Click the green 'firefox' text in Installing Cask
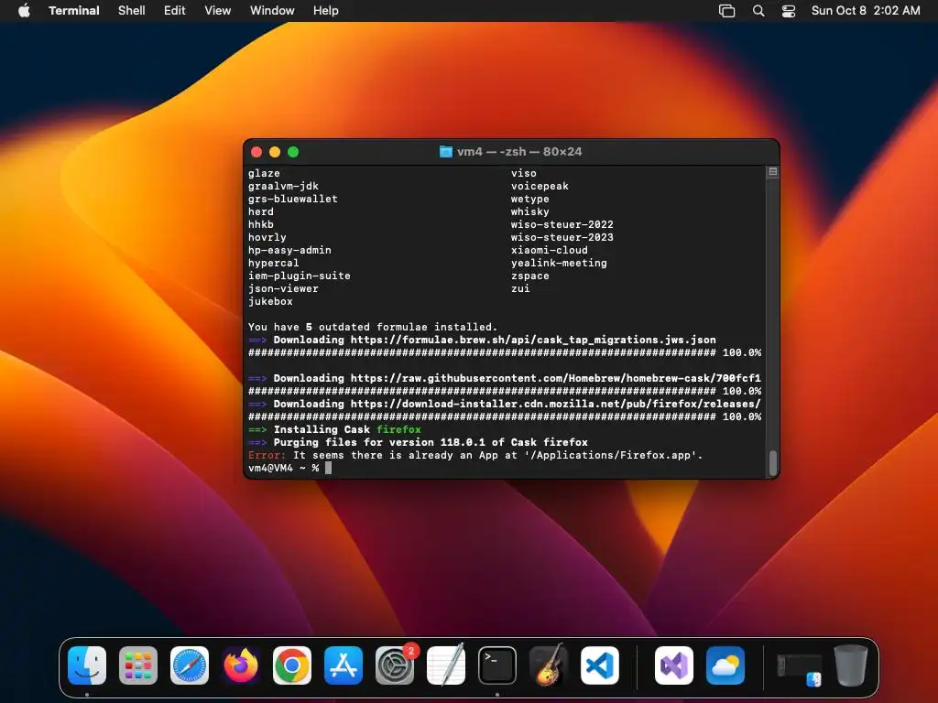938x703 pixels. [398, 430]
